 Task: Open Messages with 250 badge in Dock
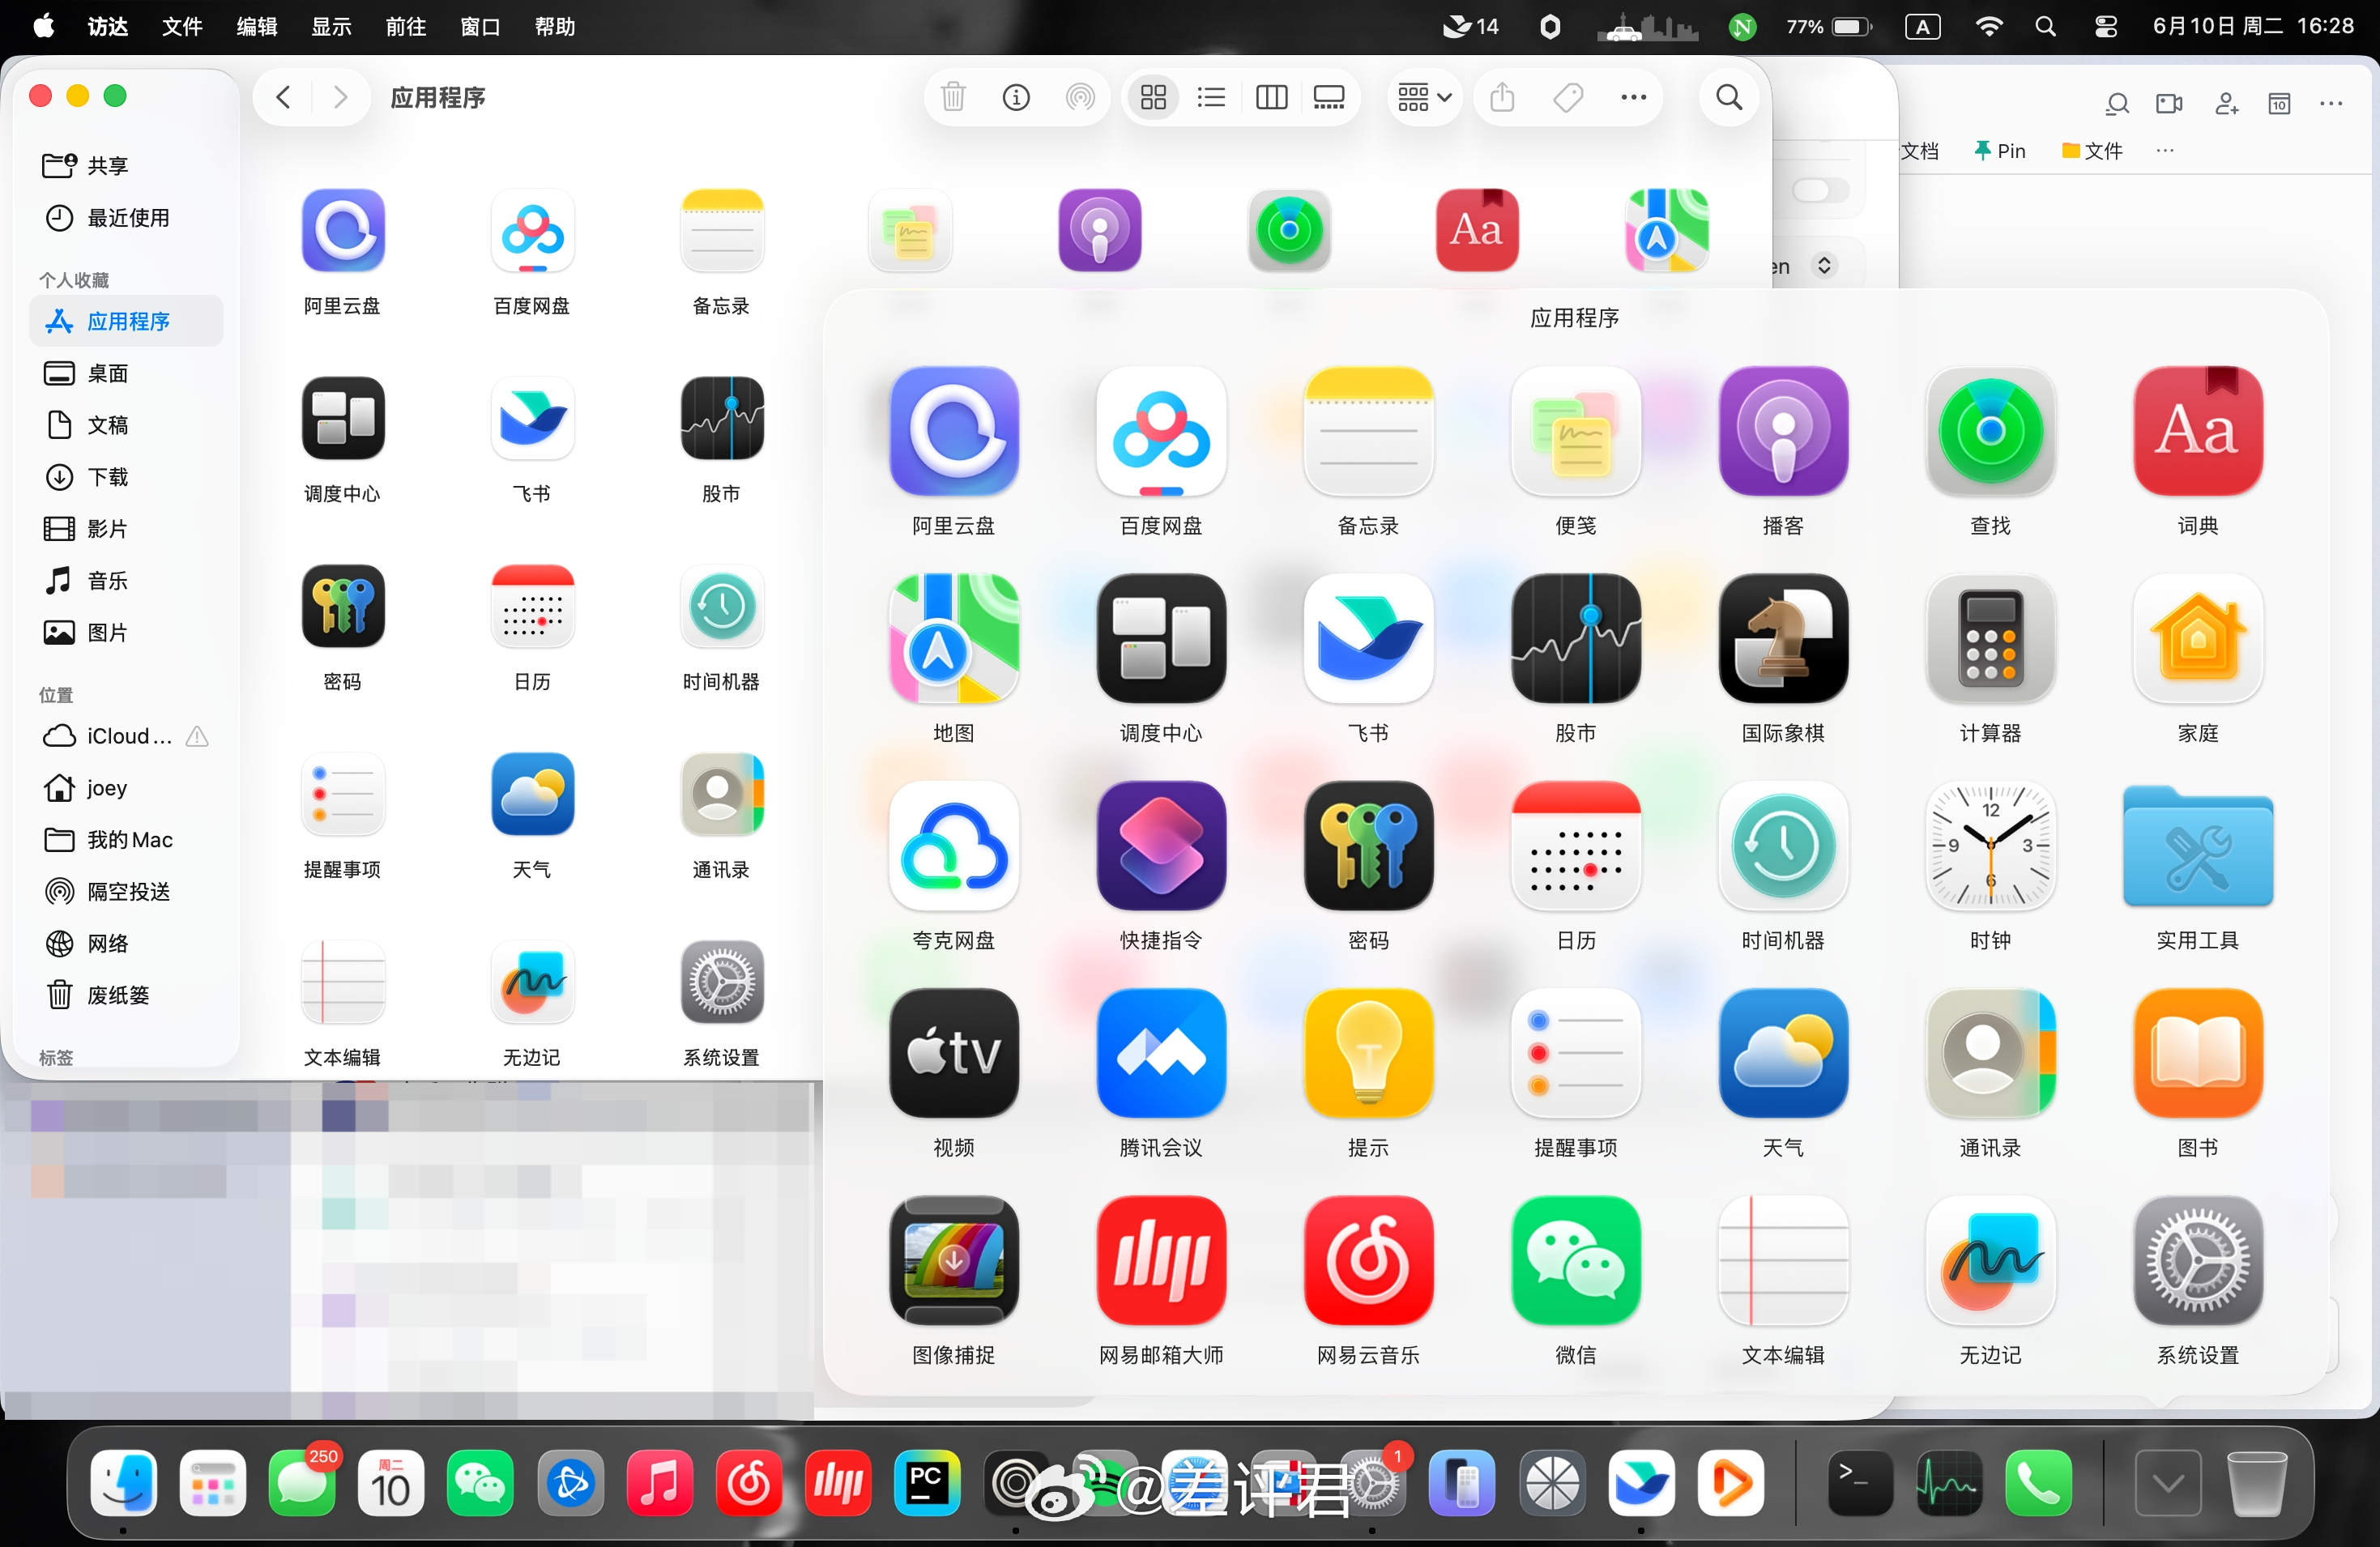click(302, 1483)
